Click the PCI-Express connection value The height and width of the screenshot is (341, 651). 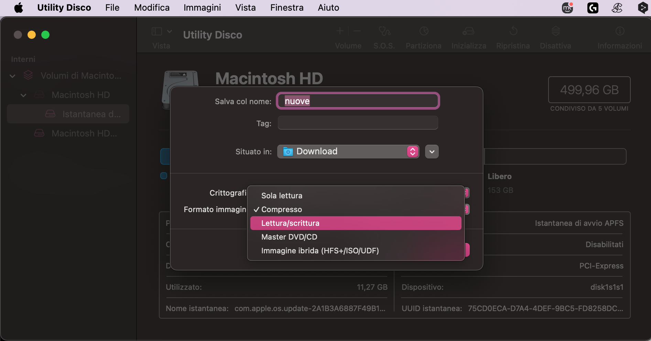(x=601, y=266)
